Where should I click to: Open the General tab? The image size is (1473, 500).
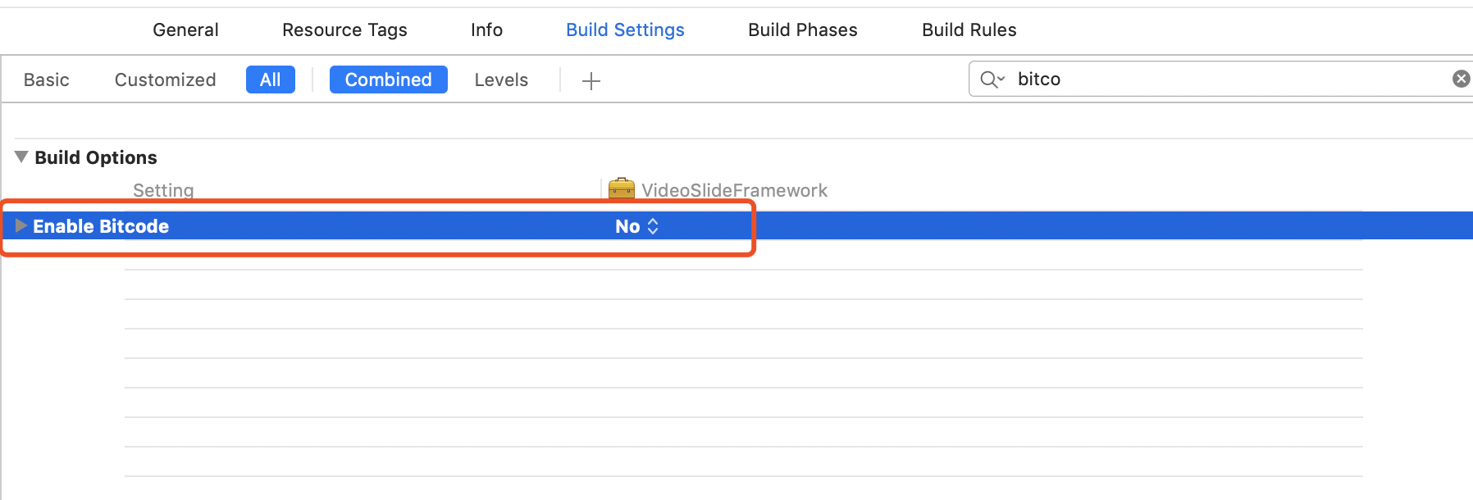(185, 30)
